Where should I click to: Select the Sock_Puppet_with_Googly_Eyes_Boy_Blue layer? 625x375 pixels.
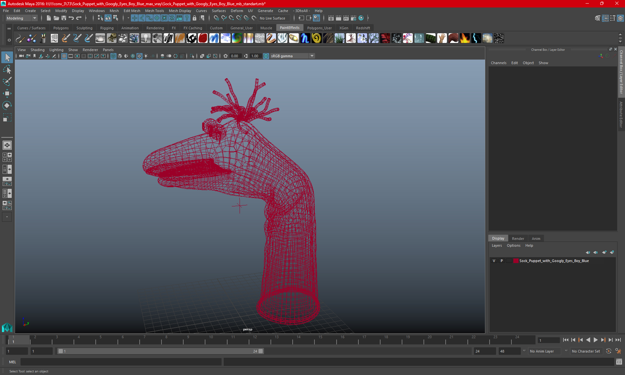click(x=554, y=261)
